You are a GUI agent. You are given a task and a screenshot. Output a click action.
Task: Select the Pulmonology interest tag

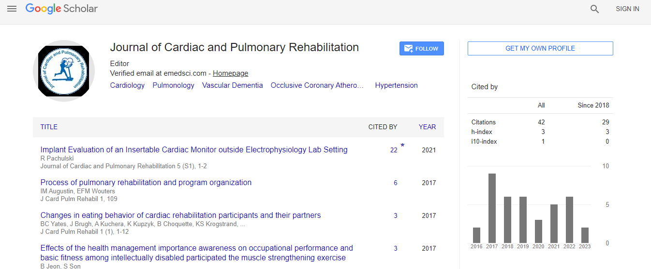point(173,85)
